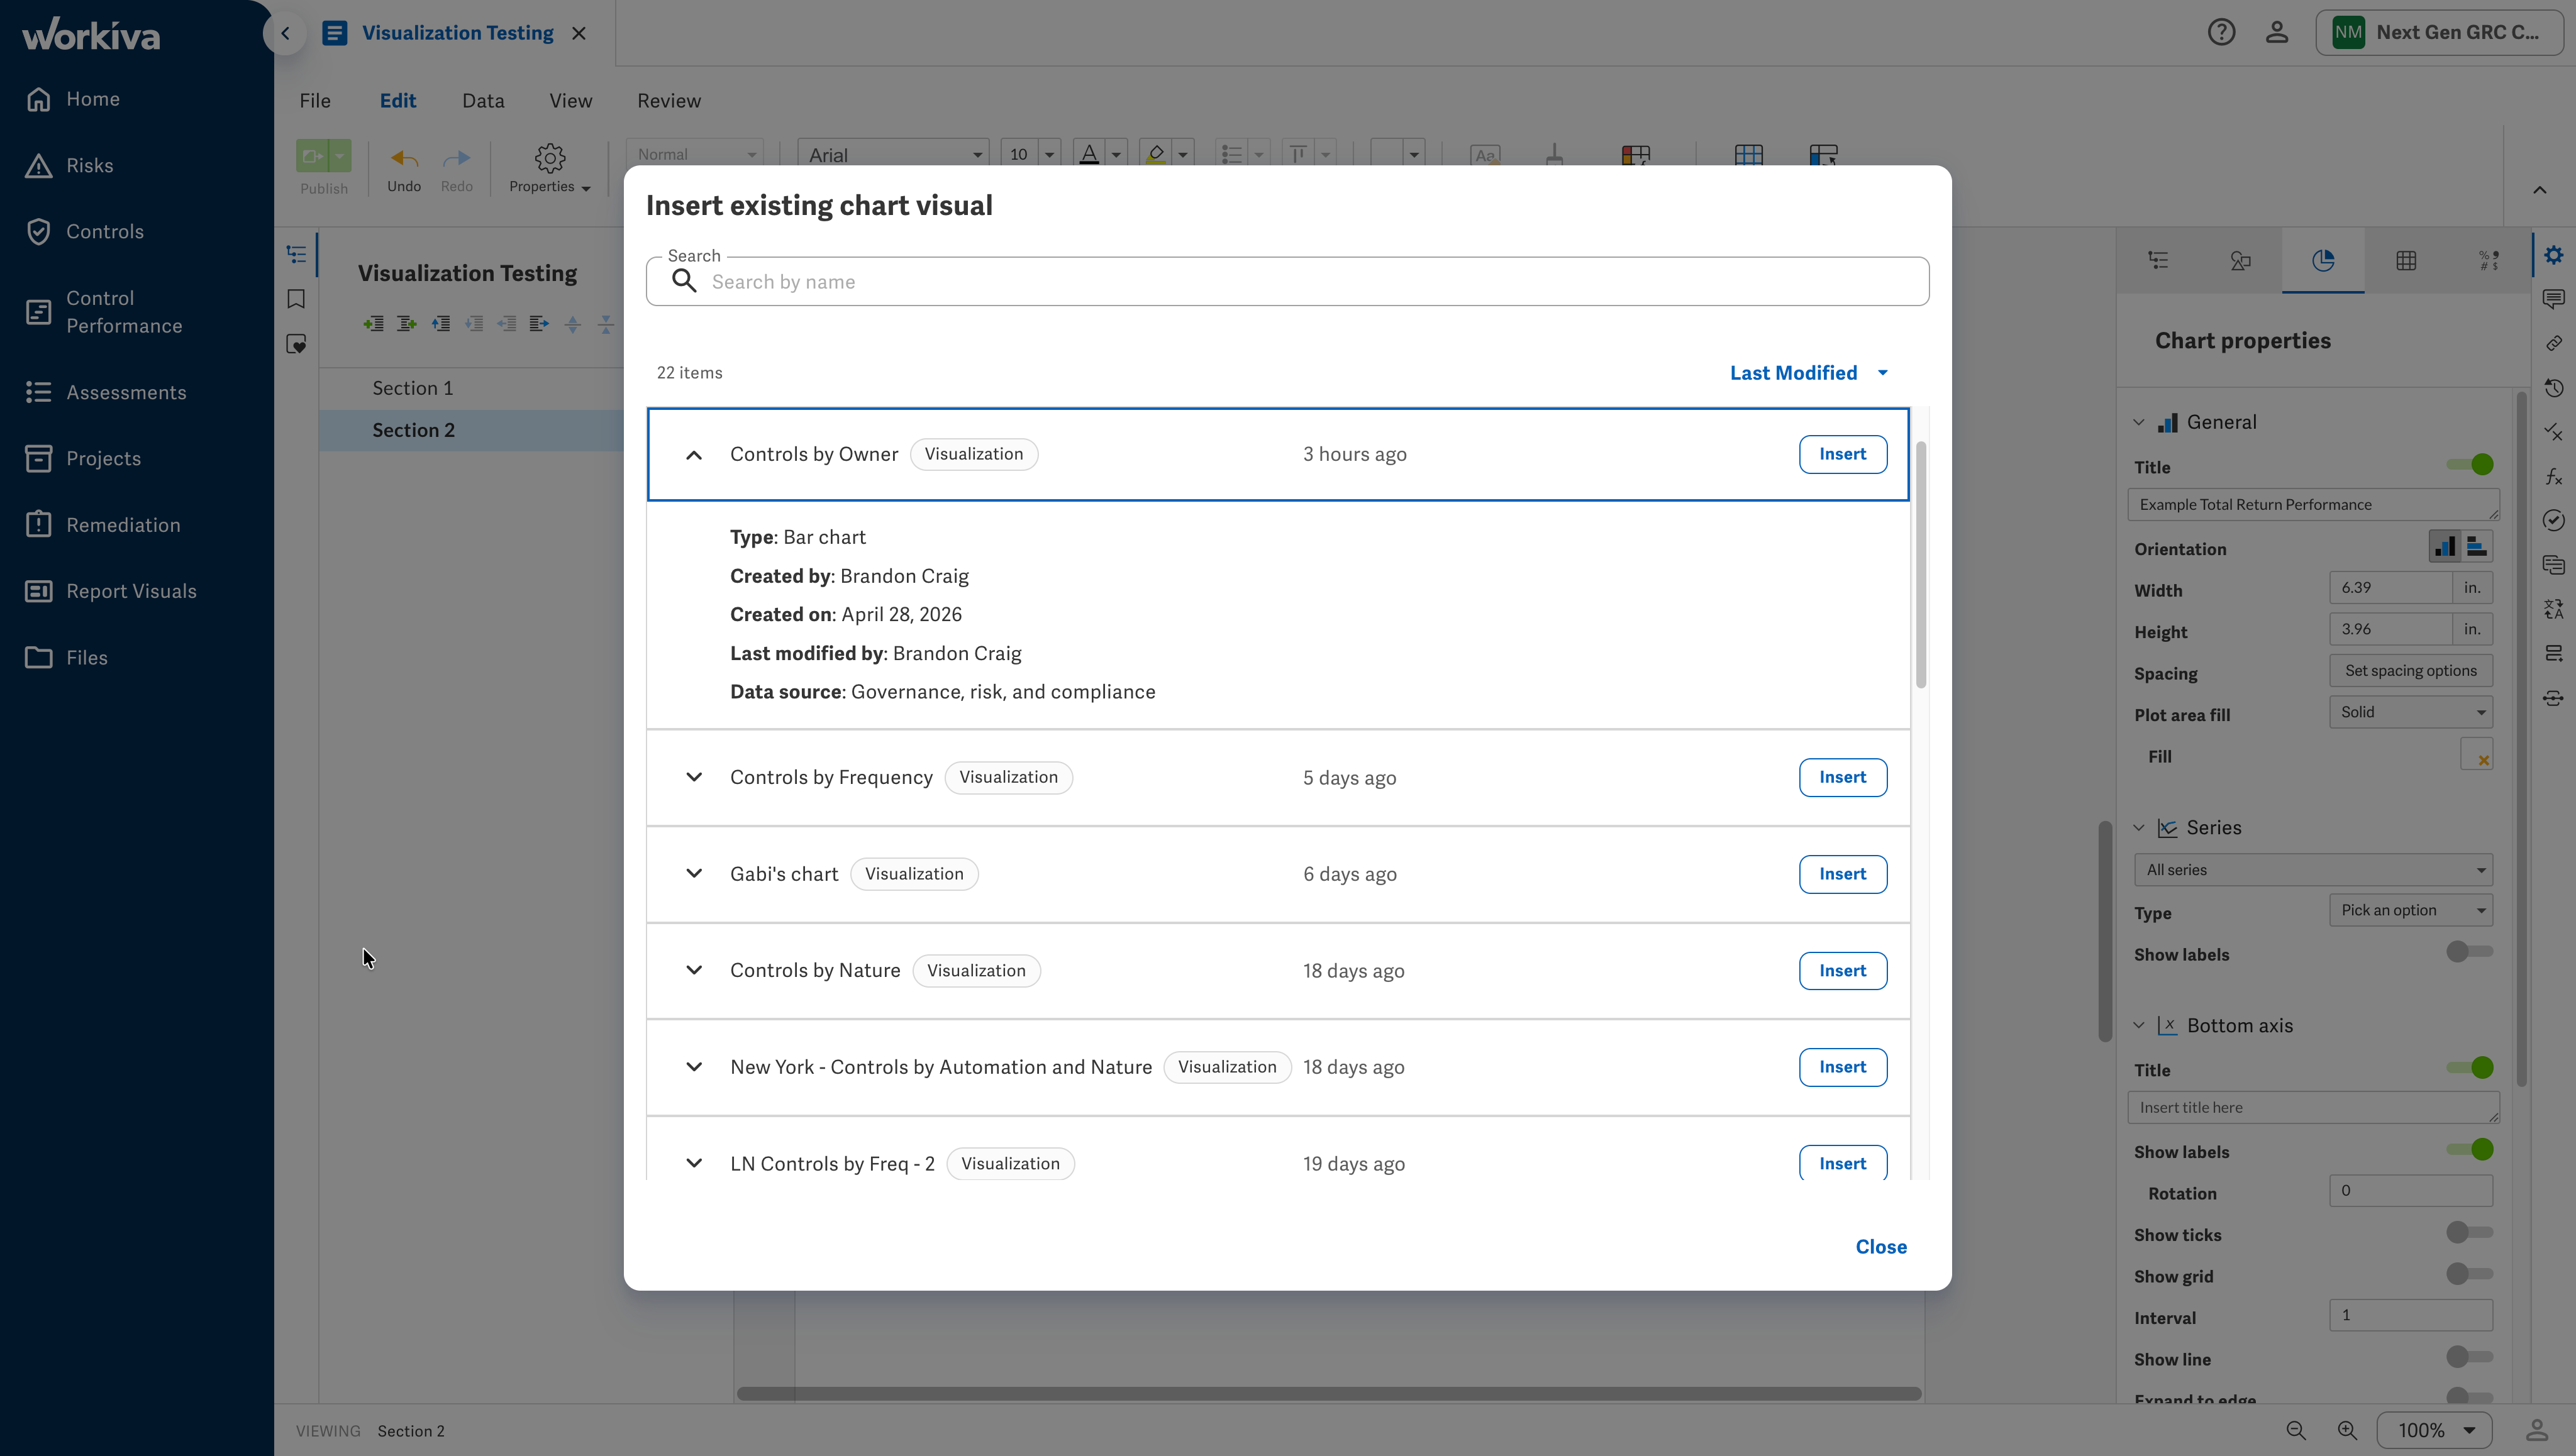
Task: Expand the Gabi's chart row
Action: click(x=693, y=873)
